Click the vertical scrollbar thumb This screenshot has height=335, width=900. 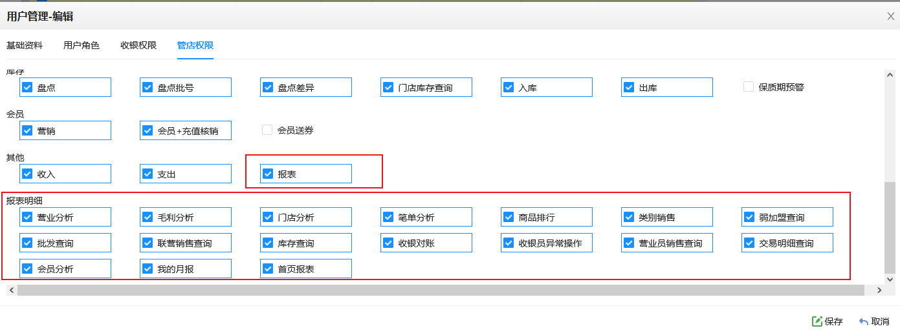point(890,227)
